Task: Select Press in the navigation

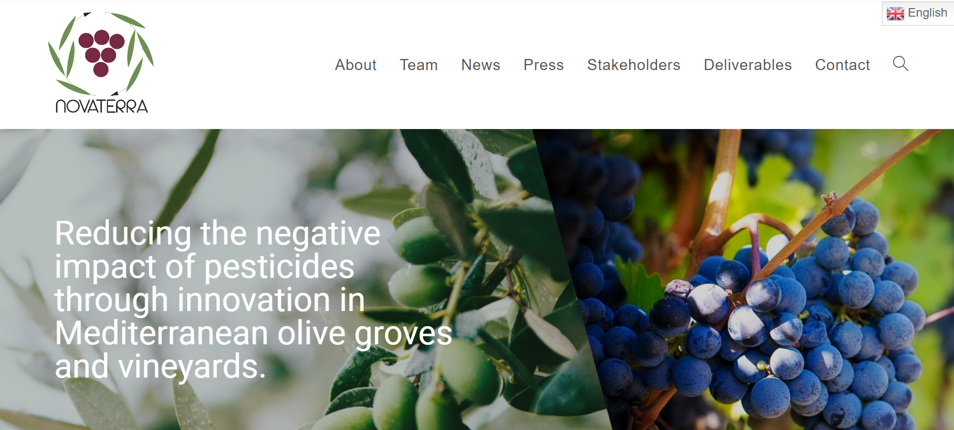Action: (x=543, y=65)
